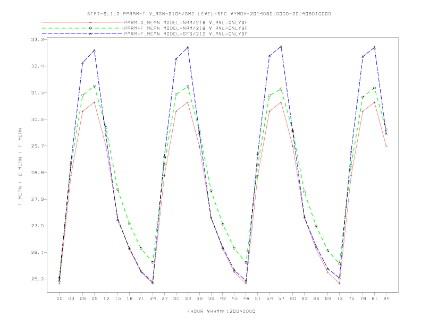Click x-axis tick label 57
421x325 pixels.
[x=281, y=298]
